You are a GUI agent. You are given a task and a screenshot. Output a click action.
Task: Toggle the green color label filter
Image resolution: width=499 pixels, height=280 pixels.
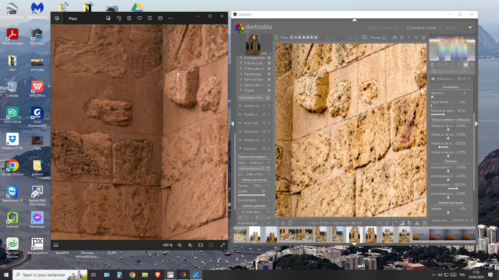point(333,38)
